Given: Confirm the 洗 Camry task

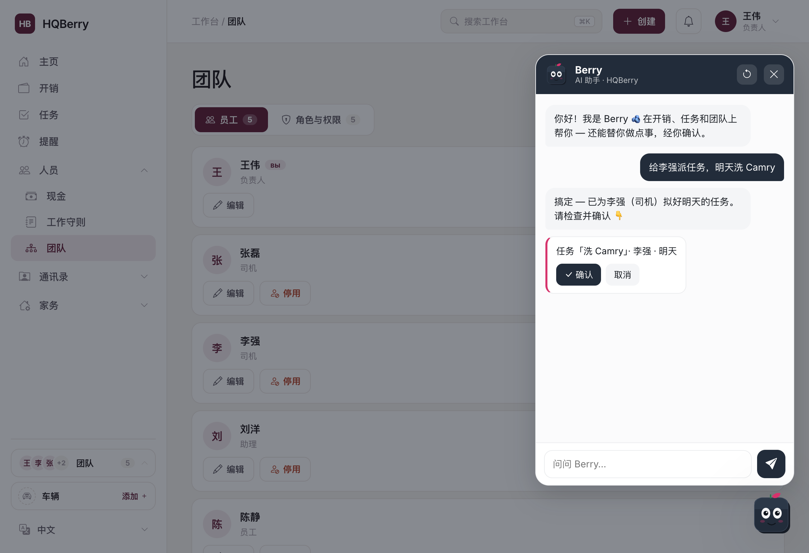Looking at the screenshot, I should pos(578,275).
